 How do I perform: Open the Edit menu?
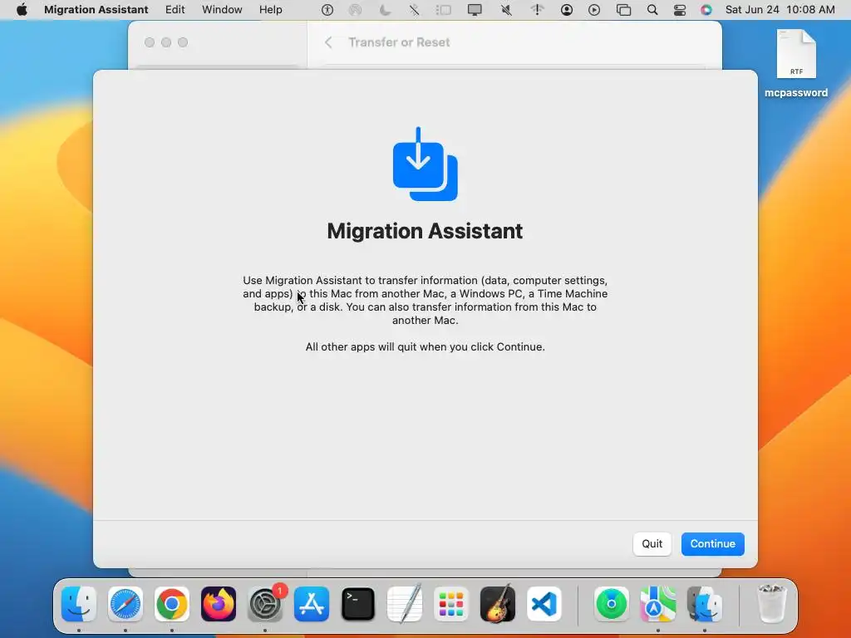[x=175, y=10]
